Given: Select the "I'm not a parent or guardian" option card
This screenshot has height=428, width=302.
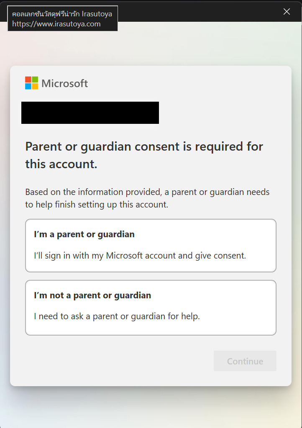Looking at the screenshot, I should click(x=151, y=307).
